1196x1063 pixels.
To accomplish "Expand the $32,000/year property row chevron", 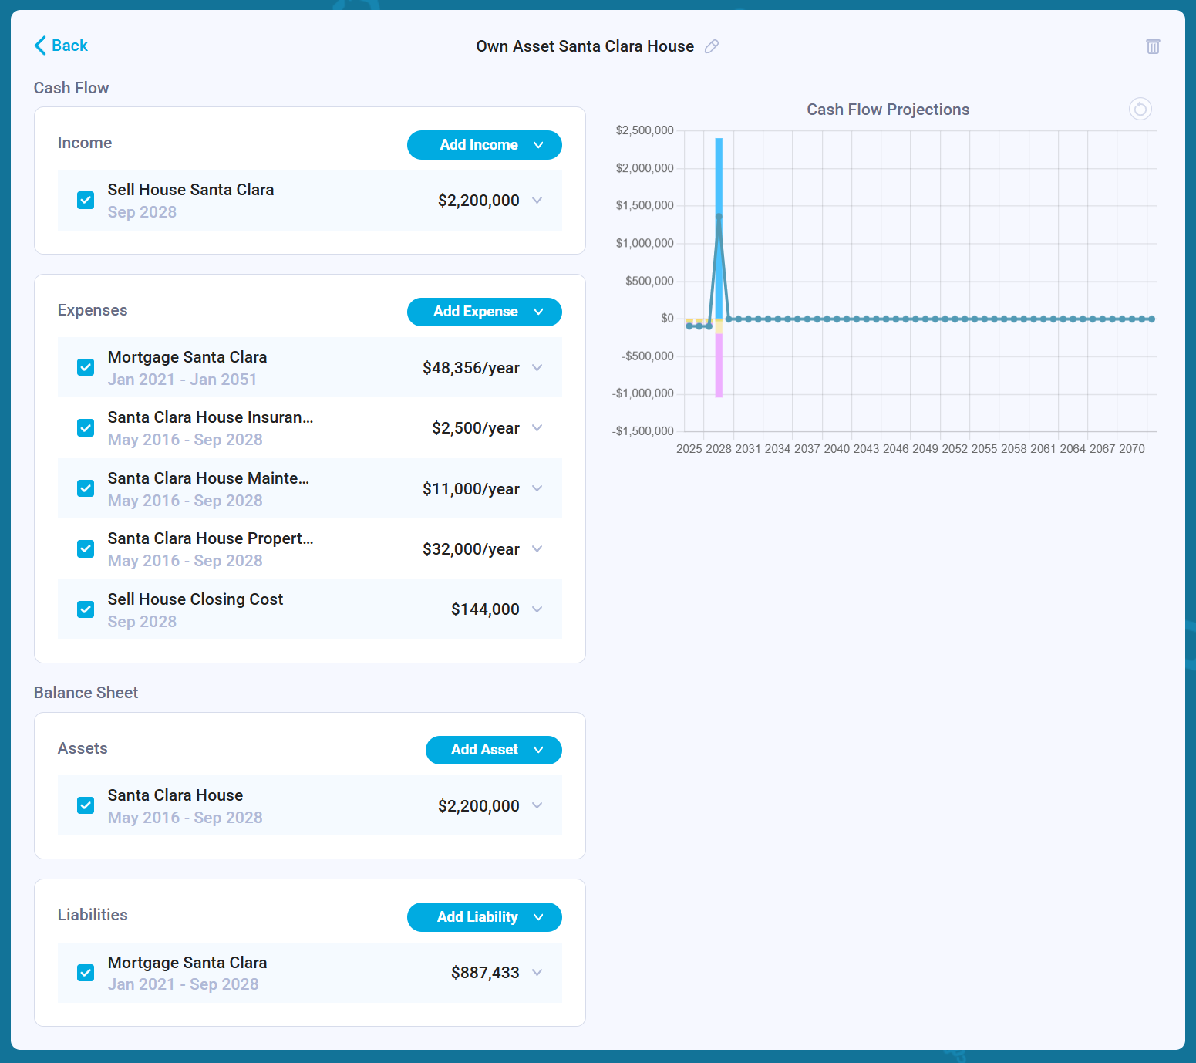I will pyautogui.click(x=537, y=549).
